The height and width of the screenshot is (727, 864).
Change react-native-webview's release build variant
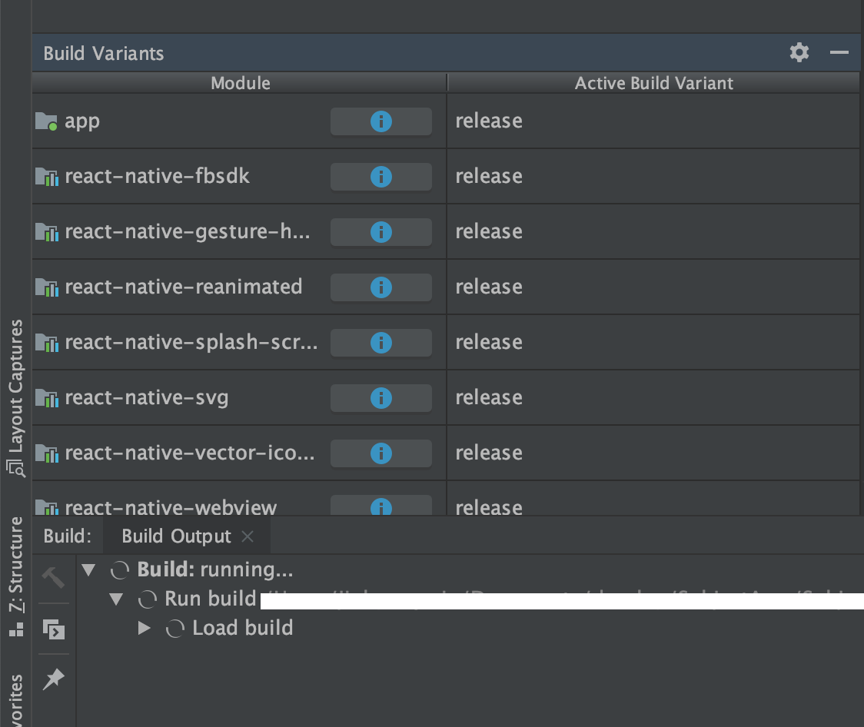click(653, 500)
